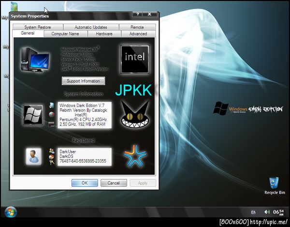Open the Start menu orb

[11, 212]
